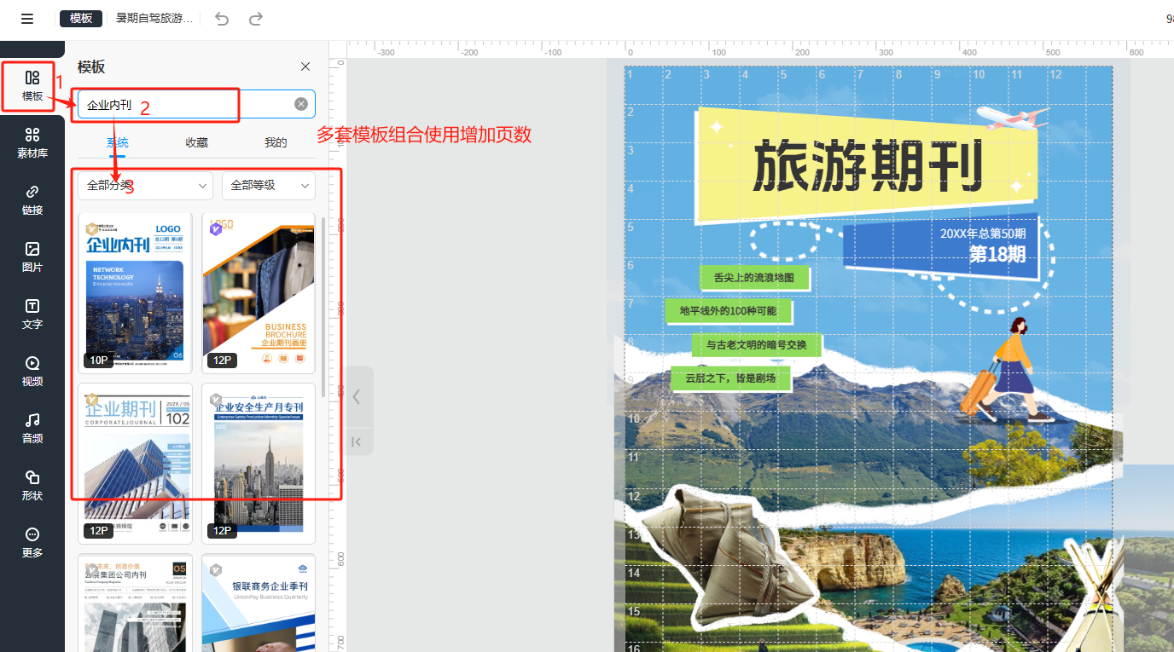1174x652 pixels.
Task: Switch to the 收藏 tab
Action: pos(196,142)
